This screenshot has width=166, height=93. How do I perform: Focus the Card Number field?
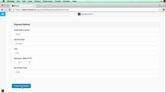(86, 44)
